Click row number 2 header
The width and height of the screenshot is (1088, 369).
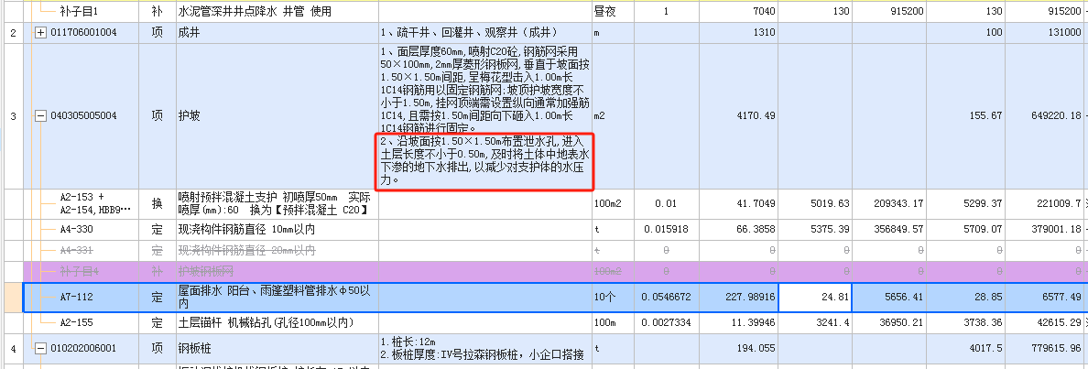tap(12, 33)
